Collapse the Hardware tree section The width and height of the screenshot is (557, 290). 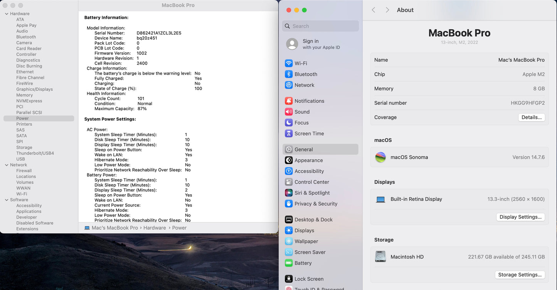tap(7, 14)
